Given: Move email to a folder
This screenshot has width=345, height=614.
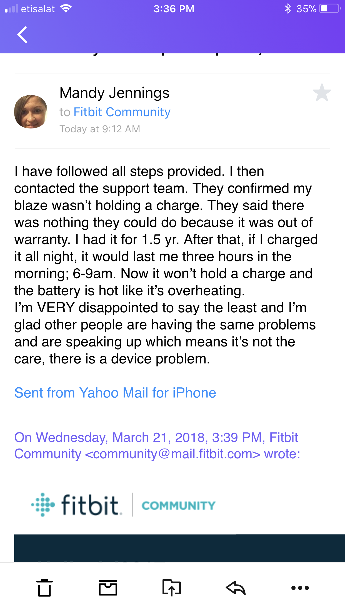Looking at the screenshot, I should [172, 588].
